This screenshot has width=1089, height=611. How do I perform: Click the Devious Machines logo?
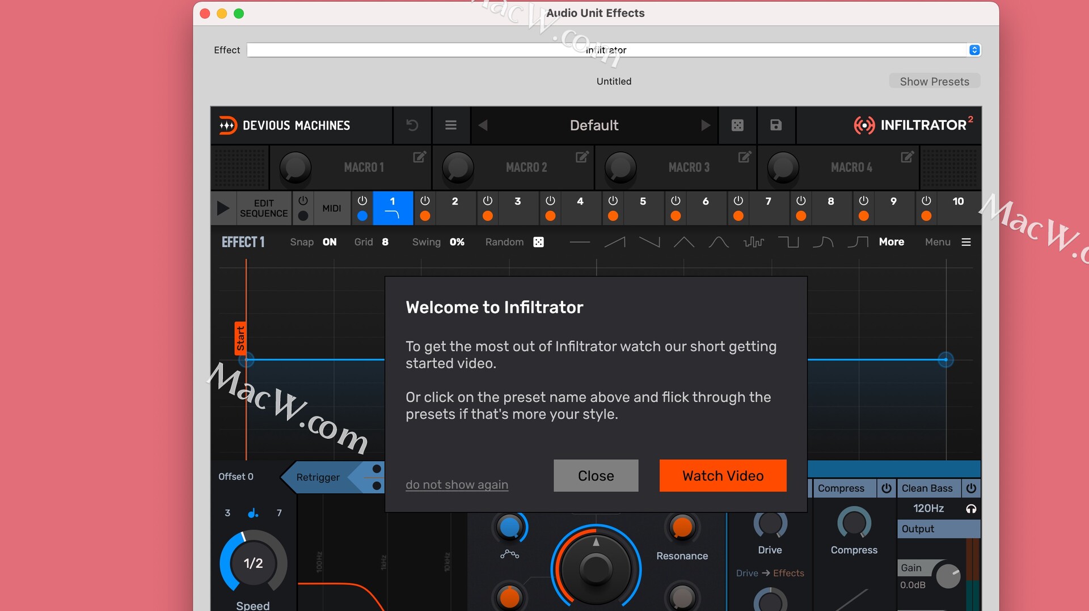pyautogui.click(x=285, y=125)
